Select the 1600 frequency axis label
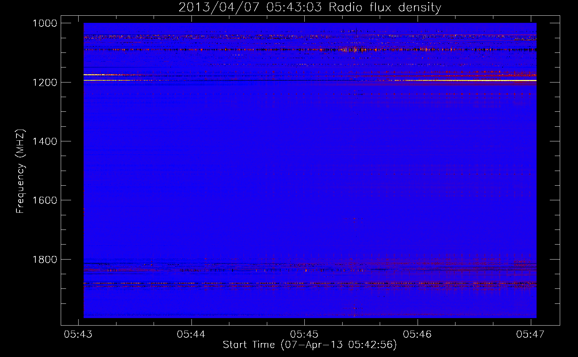Screen dimensions: 578x357 coord(45,200)
